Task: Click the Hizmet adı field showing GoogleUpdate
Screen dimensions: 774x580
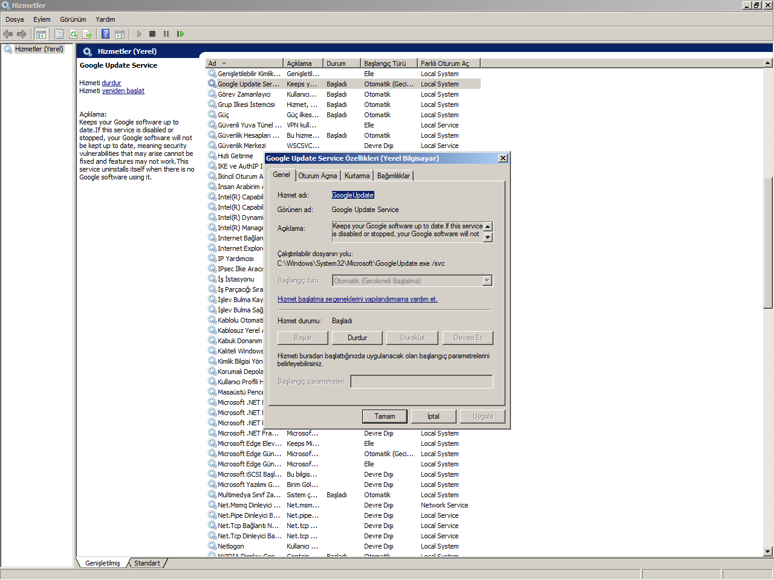Action: (x=353, y=195)
